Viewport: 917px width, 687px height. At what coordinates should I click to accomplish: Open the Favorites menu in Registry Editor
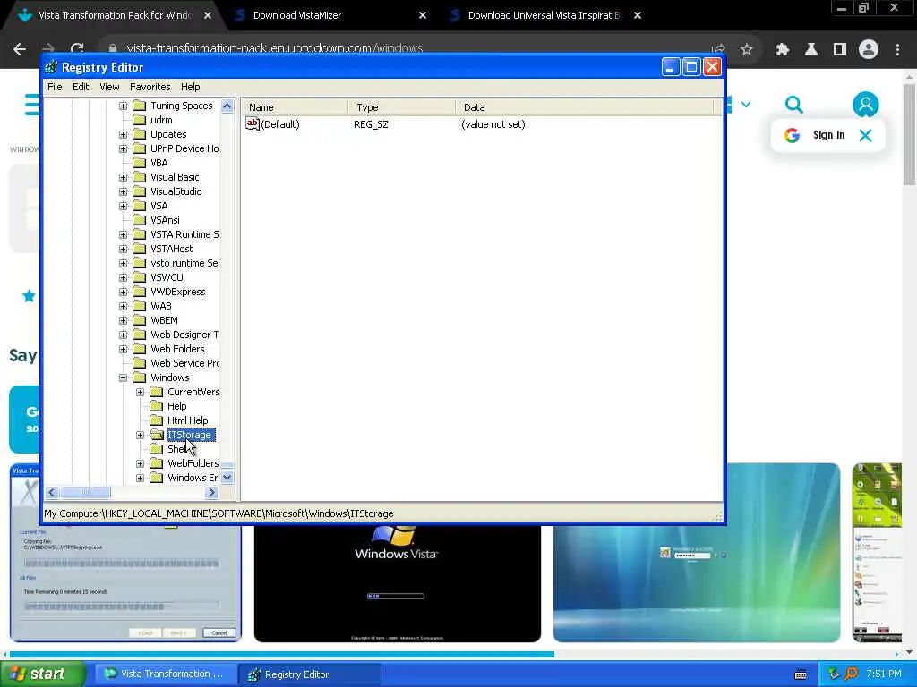click(x=150, y=87)
